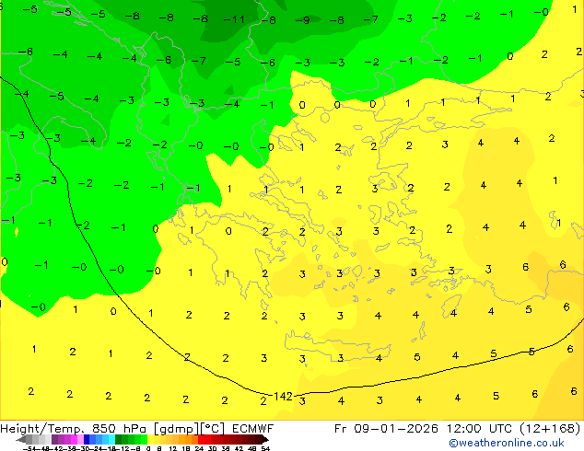Click the -11 temperature value
The image size is (584, 451).
234,19
